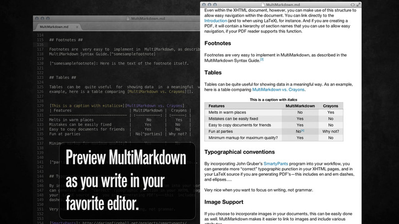
Task: Click the MultiMarkdown.md title of the preview window
Action: (284, 5)
